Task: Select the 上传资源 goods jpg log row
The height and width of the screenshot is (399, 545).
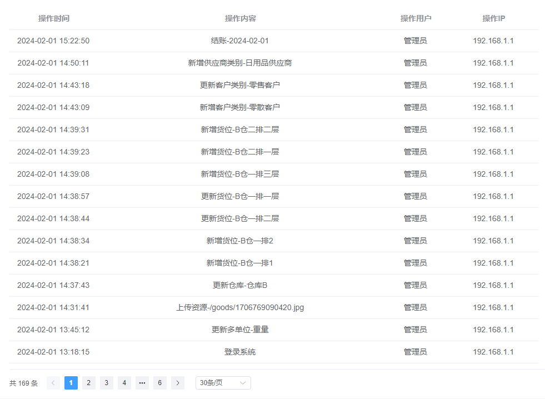Action: coord(240,307)
